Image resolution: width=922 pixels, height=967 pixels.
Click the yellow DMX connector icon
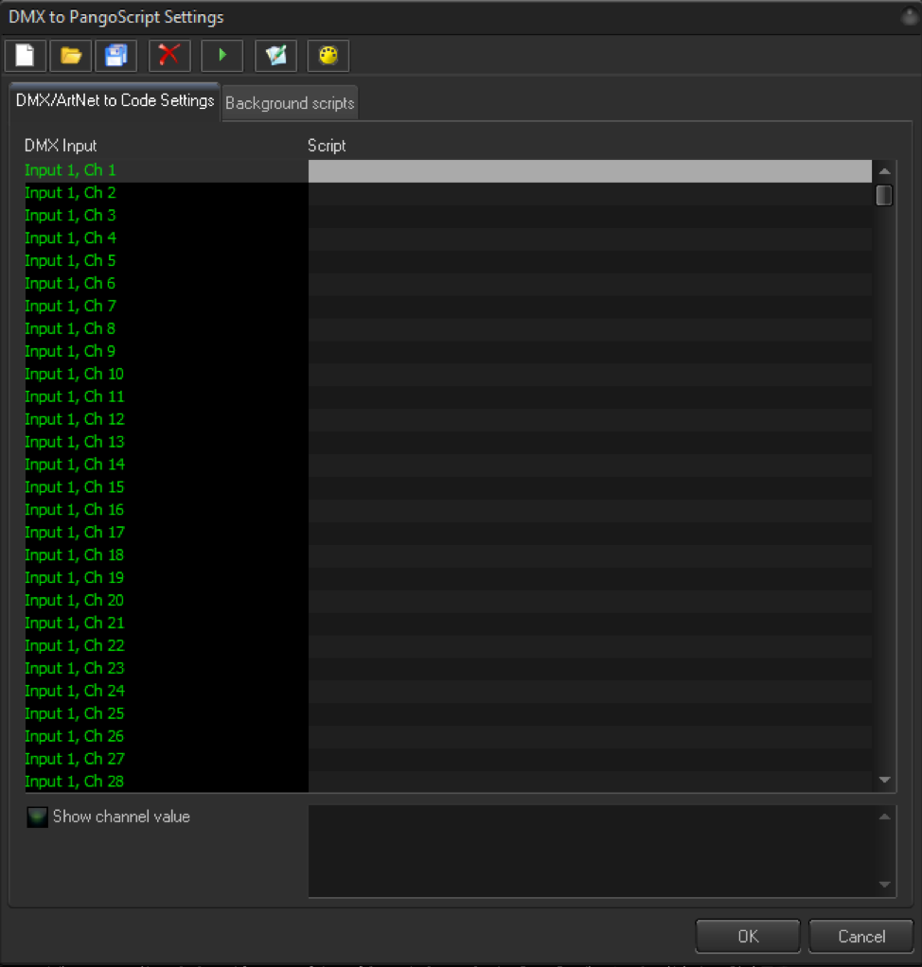click(x=328, y=56)
